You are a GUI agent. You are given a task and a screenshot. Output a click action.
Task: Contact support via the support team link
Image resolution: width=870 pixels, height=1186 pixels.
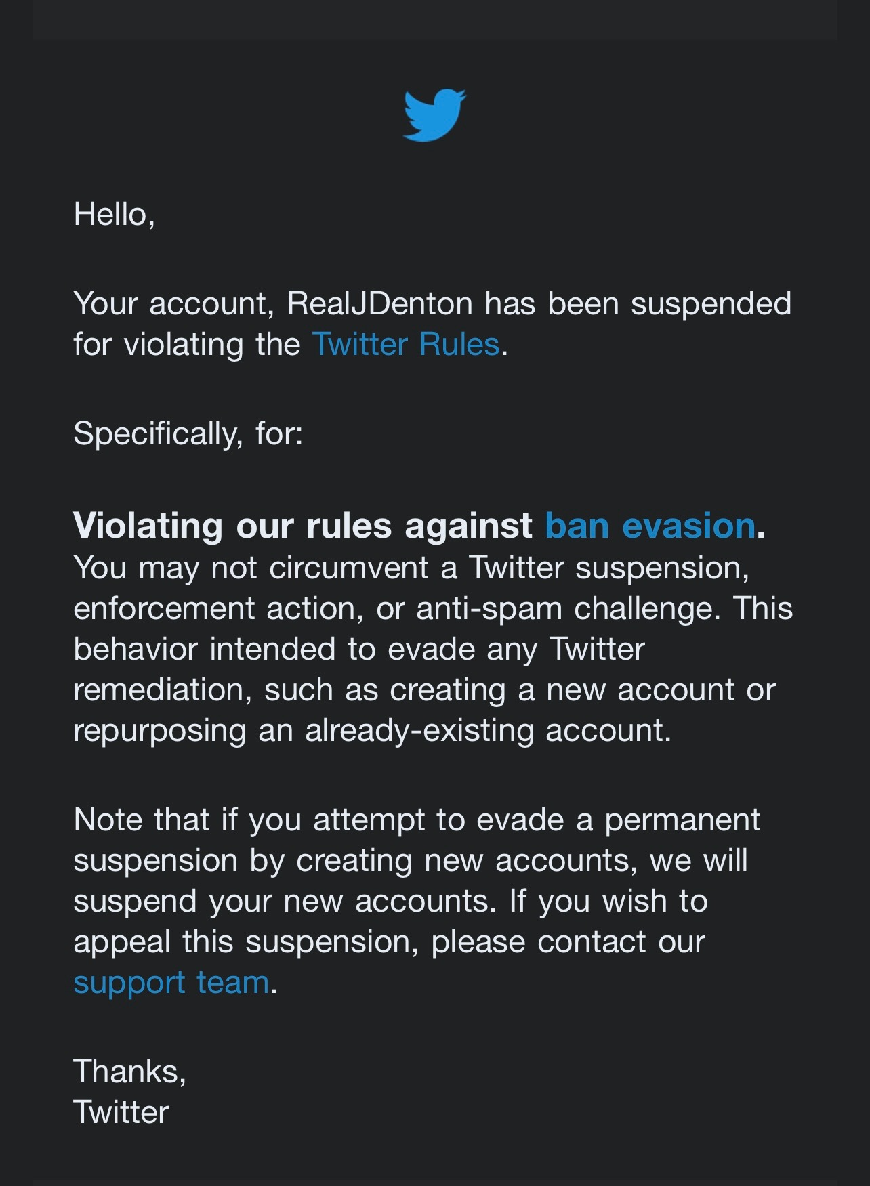(x=171, y=982)
